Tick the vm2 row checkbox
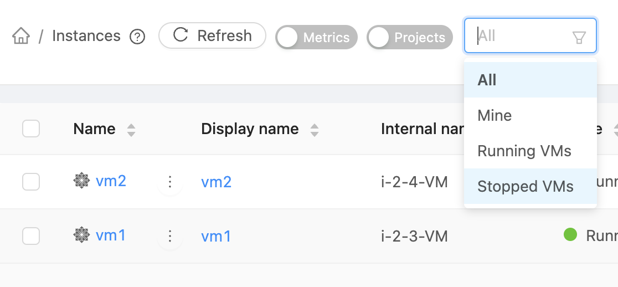Screen dimensions: 618x287 tap(31, 182)
